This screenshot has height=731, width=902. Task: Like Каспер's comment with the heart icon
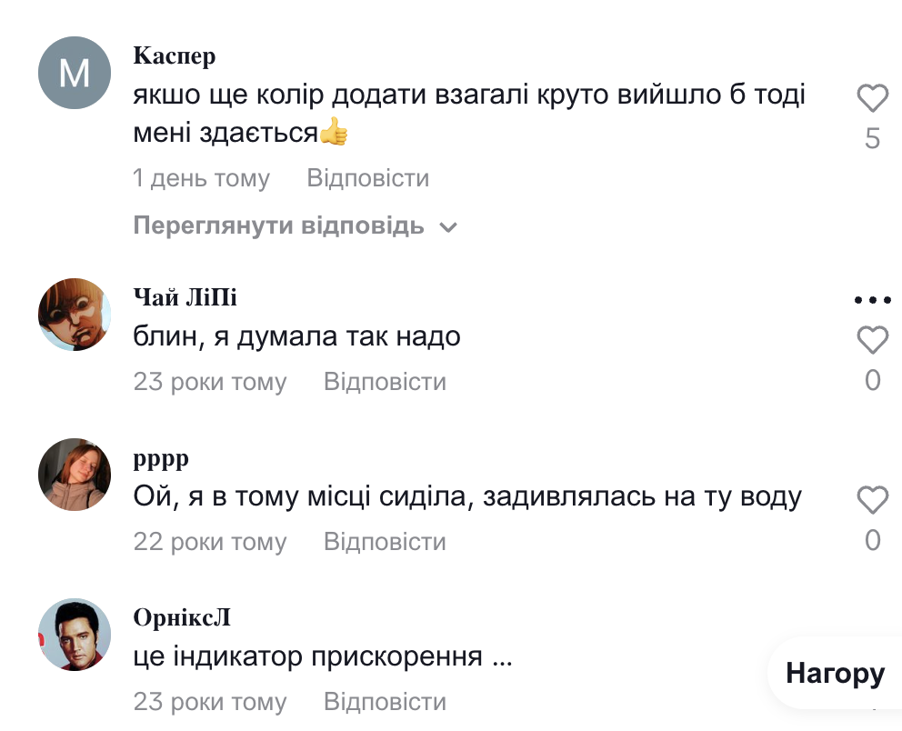[x=872, y=98]
